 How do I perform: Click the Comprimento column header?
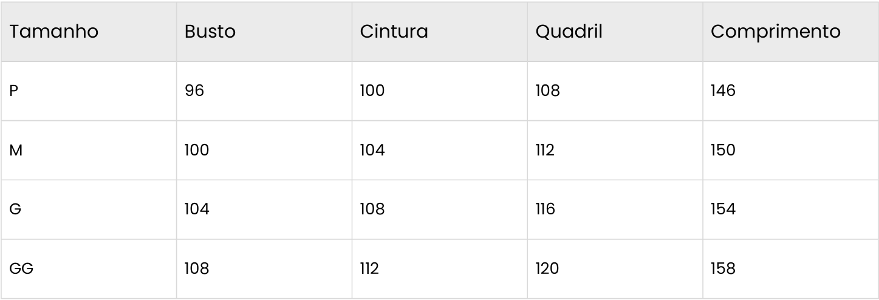point(776,32)
